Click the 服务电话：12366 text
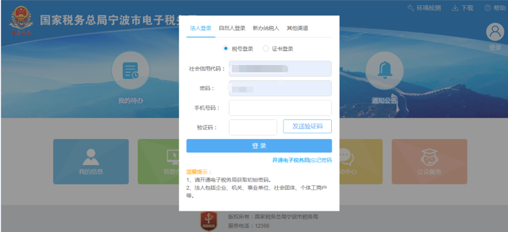The image size is (508, 232). coord(248,226)
